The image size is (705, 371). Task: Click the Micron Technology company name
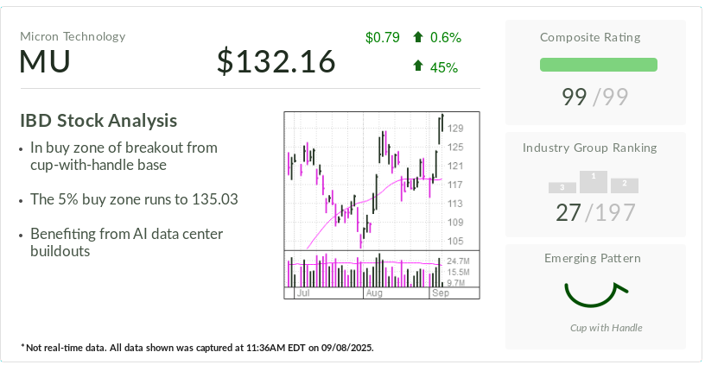(x=73, y=36)
